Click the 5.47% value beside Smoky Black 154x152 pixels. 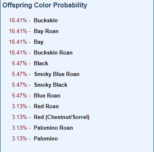tap(19, 85)
